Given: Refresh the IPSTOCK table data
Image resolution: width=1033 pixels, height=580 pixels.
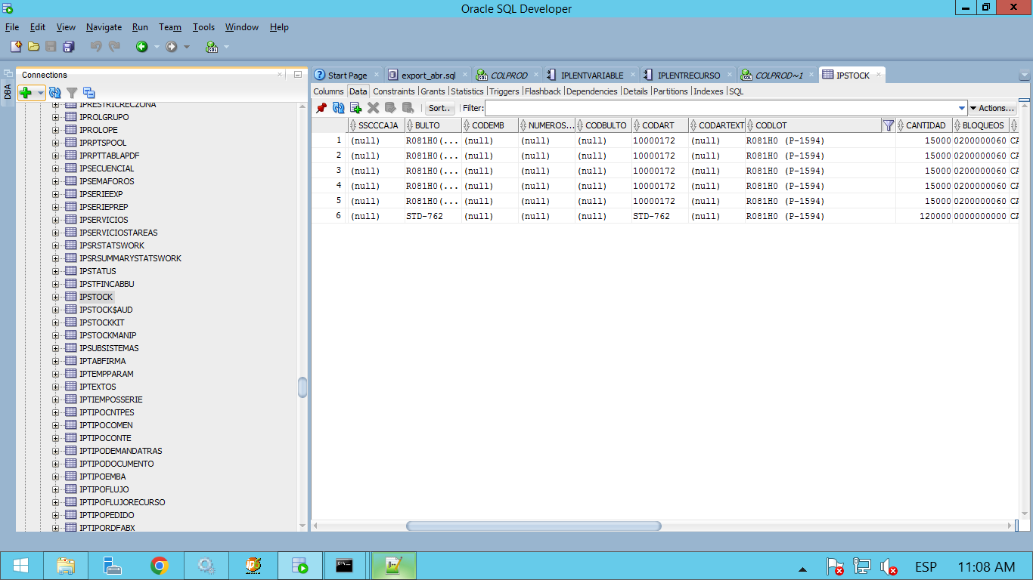Looking at the screenshot, I should pyautogui.click(x=338, y=108).
